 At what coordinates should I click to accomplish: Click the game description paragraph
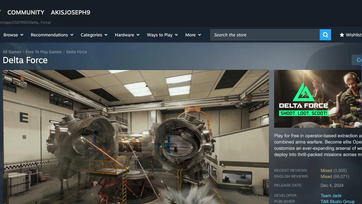[x=318, y=145]
